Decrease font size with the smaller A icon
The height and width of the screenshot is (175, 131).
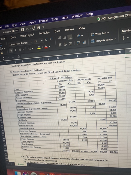tap(51, 39)
